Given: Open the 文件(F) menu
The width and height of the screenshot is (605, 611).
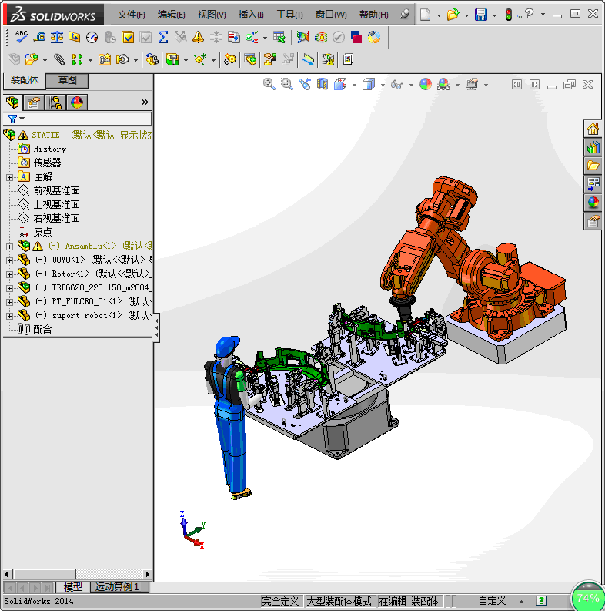Looking at the screenshot, I should click(131, 15).
